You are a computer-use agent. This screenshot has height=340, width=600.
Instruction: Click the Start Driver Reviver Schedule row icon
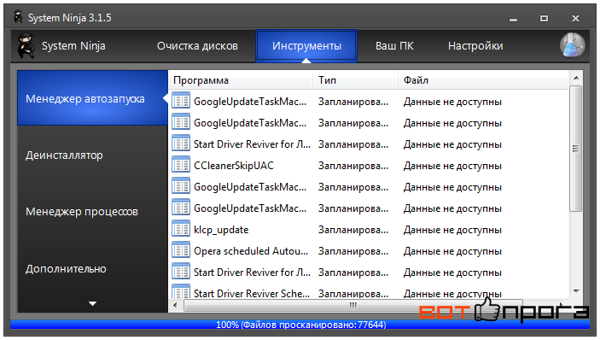(181, 292)
